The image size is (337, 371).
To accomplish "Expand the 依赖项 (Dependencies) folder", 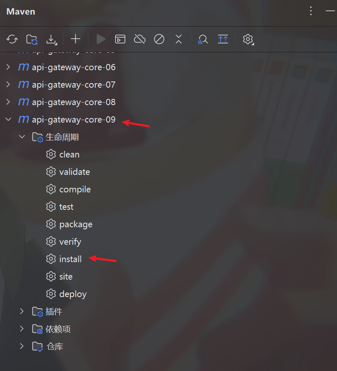I will [x=22, y=329].
